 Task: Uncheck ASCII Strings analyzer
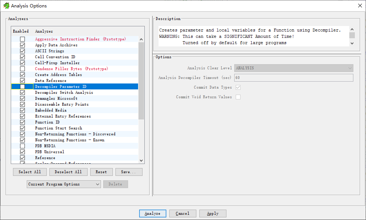coord(22,51)
